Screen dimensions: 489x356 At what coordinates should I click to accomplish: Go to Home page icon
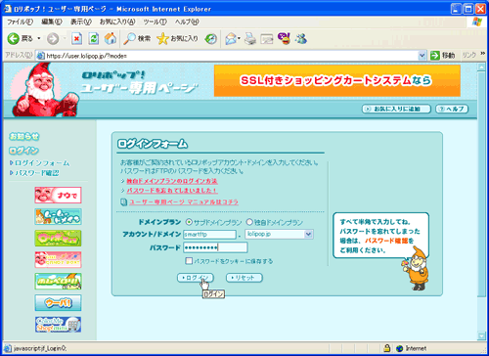[111, 38]
